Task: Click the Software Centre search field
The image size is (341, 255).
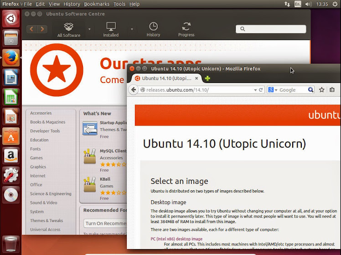Action: click(271, 29)
